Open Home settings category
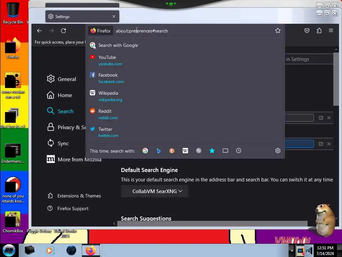 59,95
